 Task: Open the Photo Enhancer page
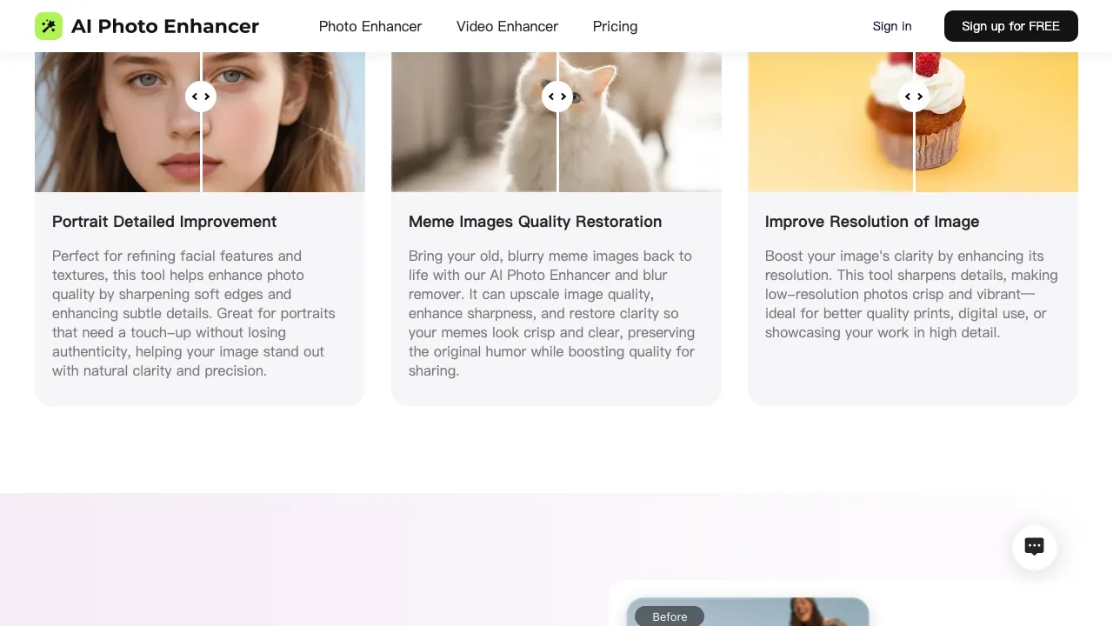pyautogui.click(x=370, y=26)
